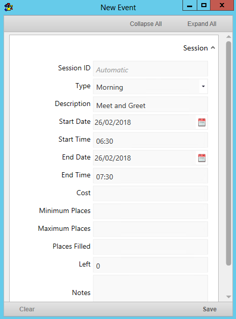Focus the Start Time field
Viewport: 236px width, 319px height.
coord(150,140)
